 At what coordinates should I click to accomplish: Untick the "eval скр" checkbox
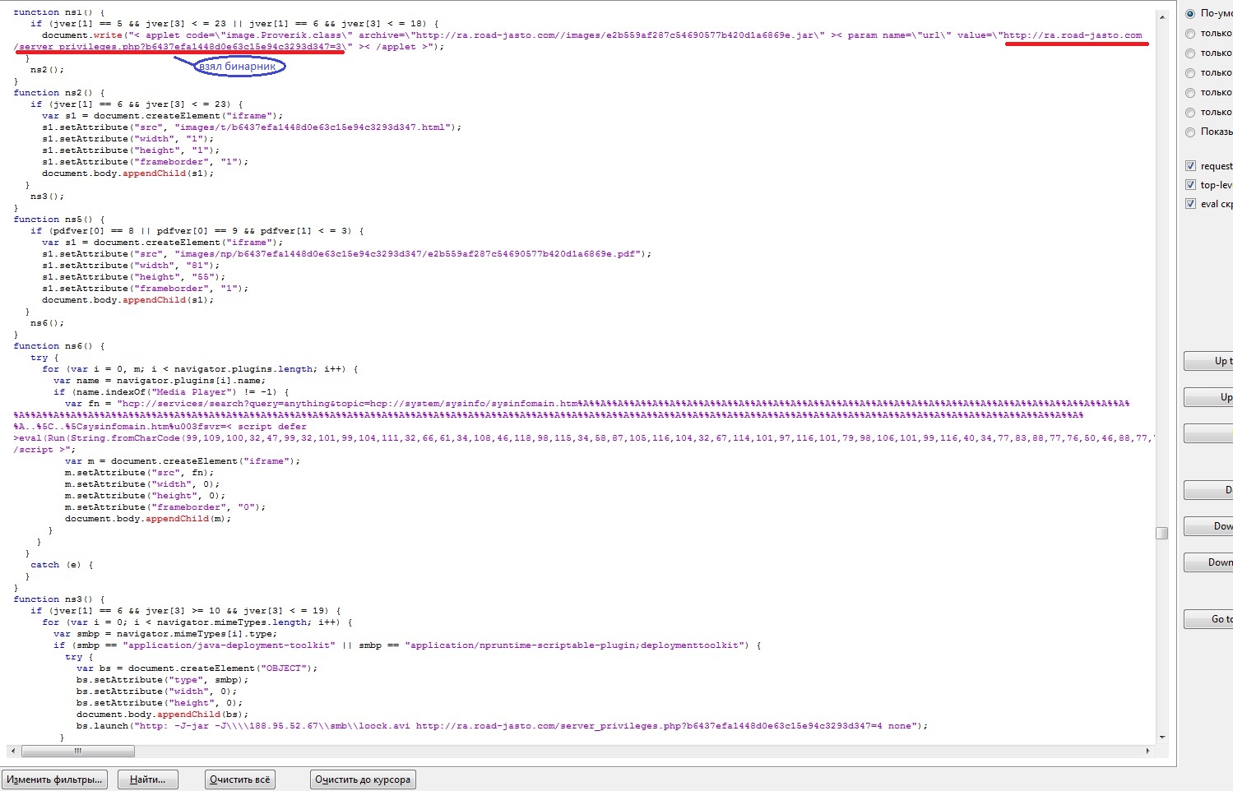pos(1190,204)
